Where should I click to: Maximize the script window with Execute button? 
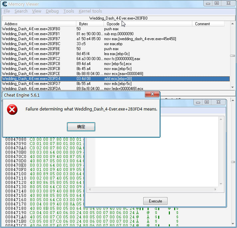[206, 102]
